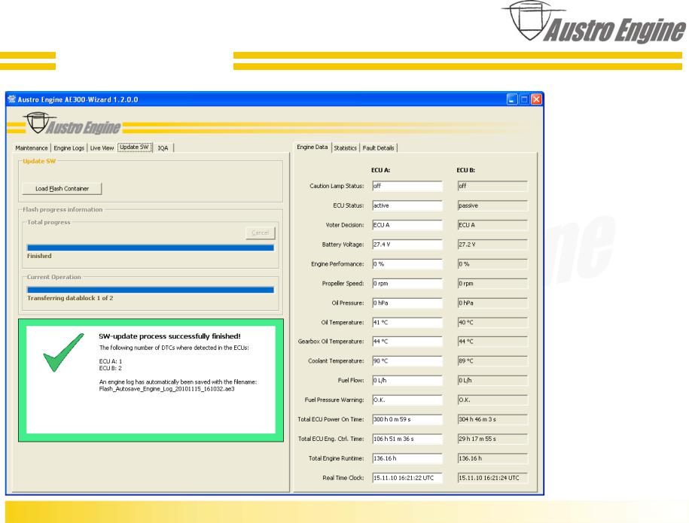Screen dimensions: 689x523
Task: Click the green success checkmark icon
Action: pyautogui.click(x=63, y=353)
